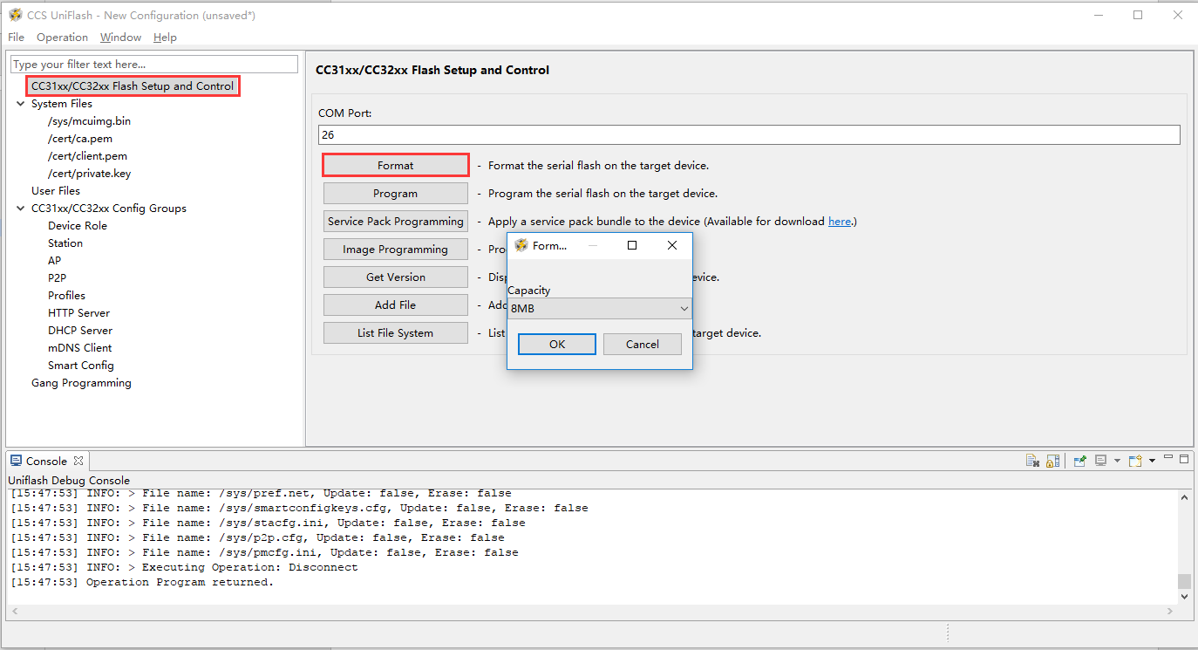This screenshot has height=650, width=1198.
Task: Click the Service Pack Programming button
Action: pos(396,221)
